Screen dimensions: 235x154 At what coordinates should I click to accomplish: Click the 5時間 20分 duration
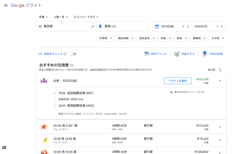(x=119, y=139)
